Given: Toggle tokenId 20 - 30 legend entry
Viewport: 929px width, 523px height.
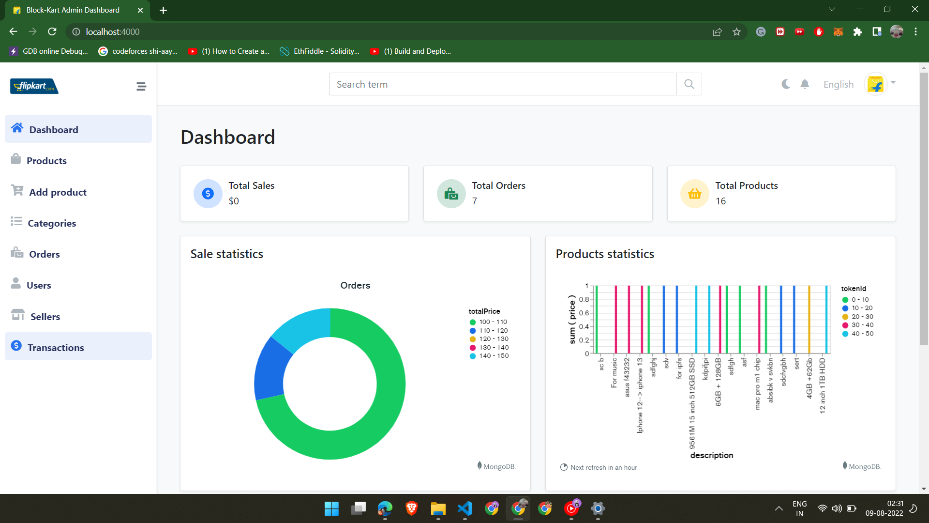Looking at the screenshot, I should tap(857, 317).
